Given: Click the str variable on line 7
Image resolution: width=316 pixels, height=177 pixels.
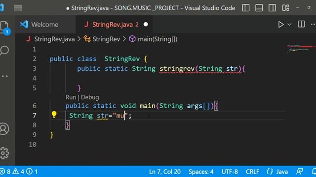Looking at the screenshot, I should point(102,116).
